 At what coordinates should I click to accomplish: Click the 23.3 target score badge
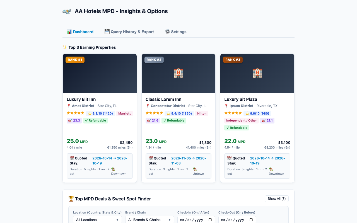coord(74,121)
